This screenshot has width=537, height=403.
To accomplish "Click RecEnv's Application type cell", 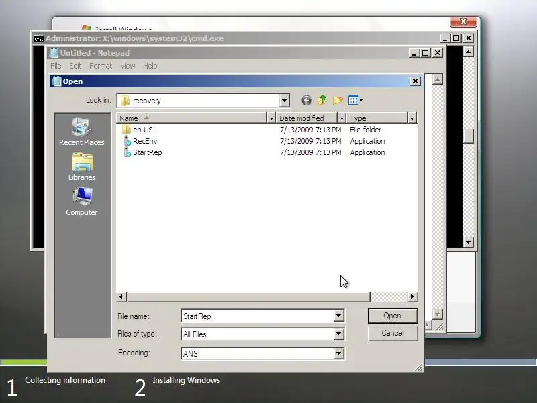I will click(367, 141).
